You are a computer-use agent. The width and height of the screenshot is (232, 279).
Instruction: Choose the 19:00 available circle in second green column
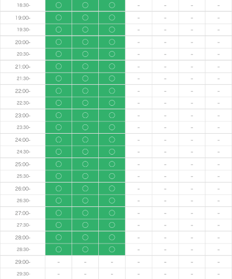pyautogui.click(x=85, y=17)
